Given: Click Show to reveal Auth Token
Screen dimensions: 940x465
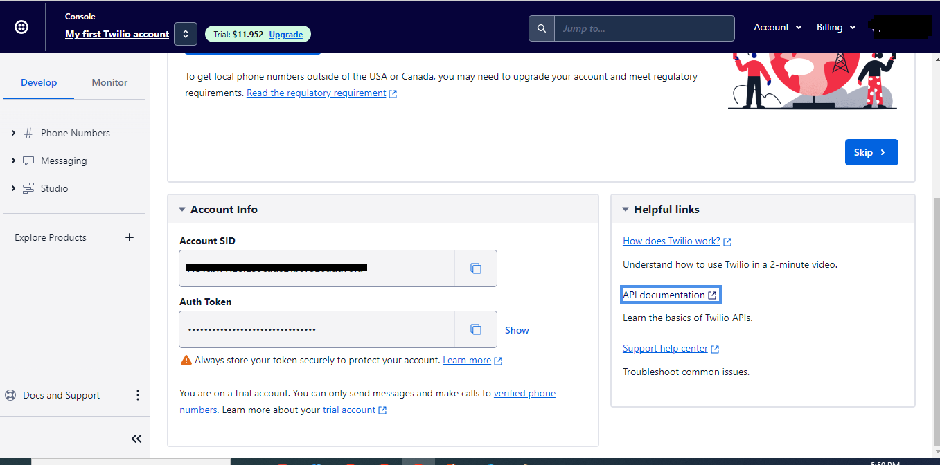Looking at the screenshot, I should click(x=517, y=330).
